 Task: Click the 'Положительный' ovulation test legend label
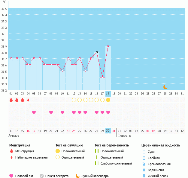point(73,151)
